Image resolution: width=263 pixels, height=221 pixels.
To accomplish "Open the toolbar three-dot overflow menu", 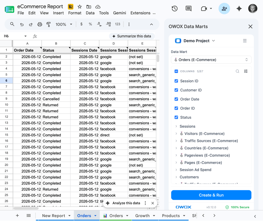I will click(129, 24).
